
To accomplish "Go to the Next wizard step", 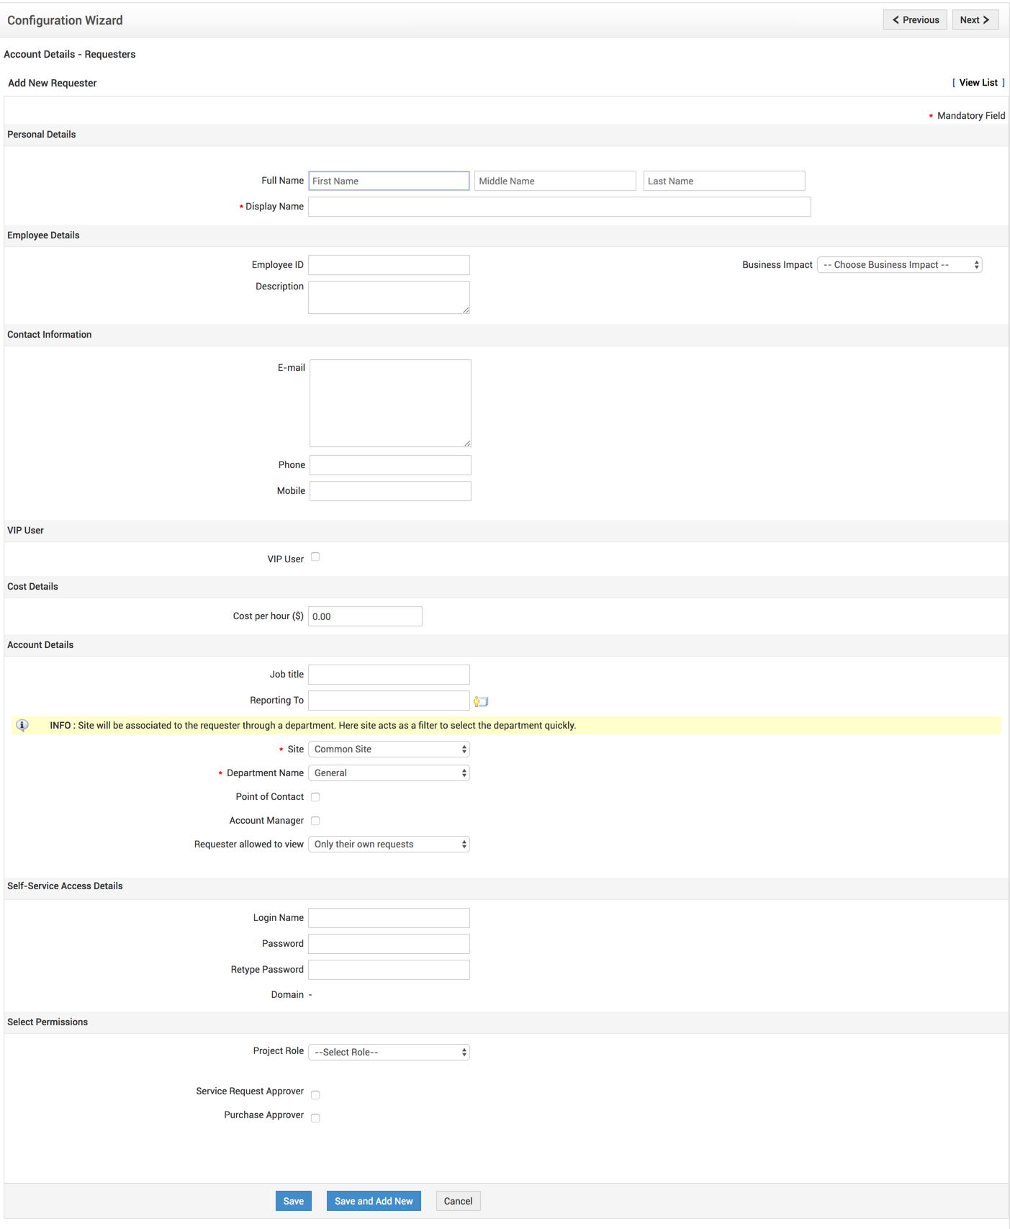I will (975, 20).
